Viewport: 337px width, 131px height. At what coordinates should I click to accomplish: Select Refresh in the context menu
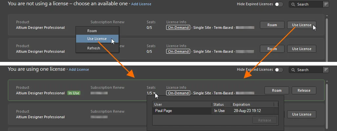97,48
